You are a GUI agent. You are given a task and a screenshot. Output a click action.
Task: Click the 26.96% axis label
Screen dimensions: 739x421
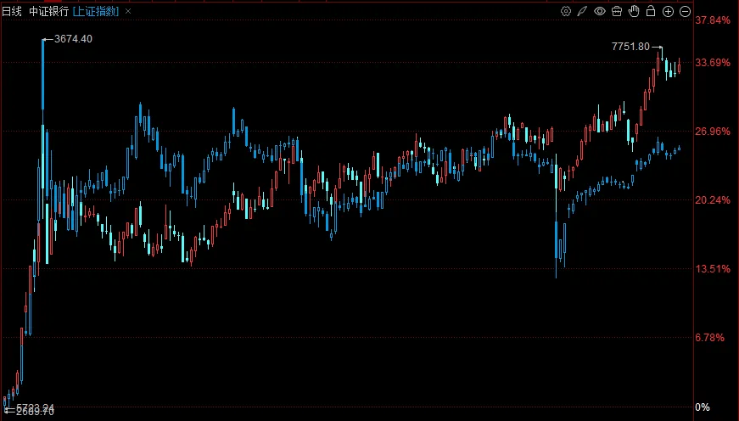click(712, 131)
